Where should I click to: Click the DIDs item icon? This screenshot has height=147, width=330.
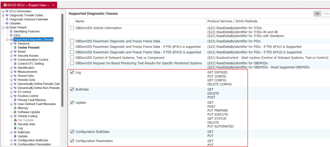(11, 36)
